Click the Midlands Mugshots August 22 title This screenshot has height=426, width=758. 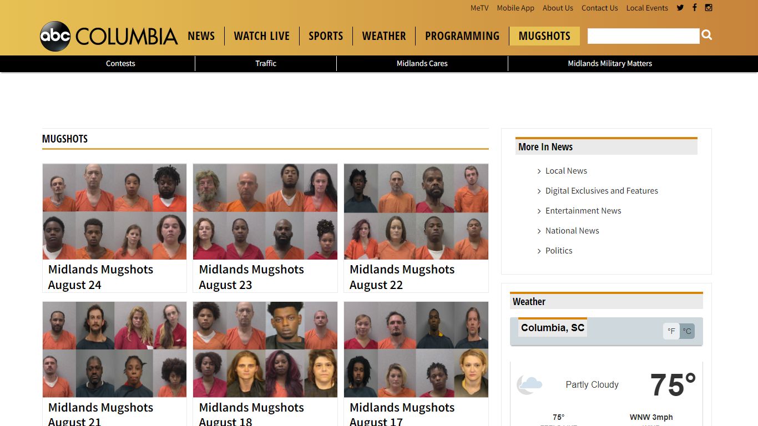click(402, 277)
